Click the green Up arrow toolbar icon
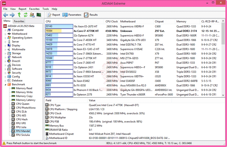 coord(19,15)
